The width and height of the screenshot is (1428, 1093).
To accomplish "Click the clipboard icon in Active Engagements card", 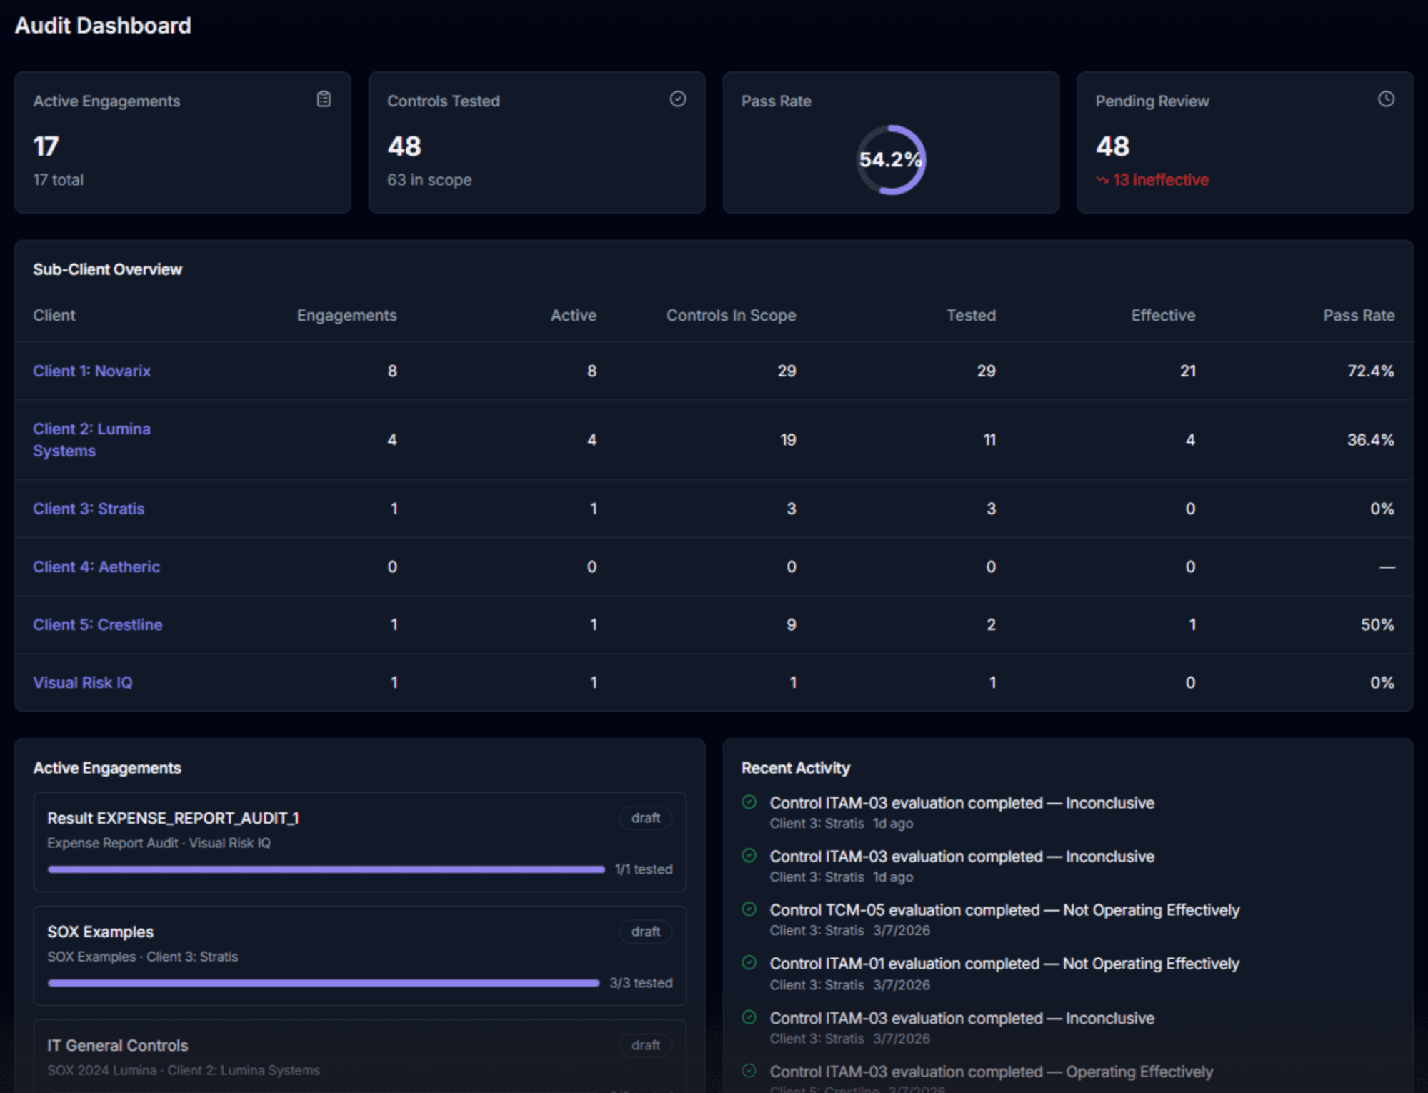I will point(324,99).
